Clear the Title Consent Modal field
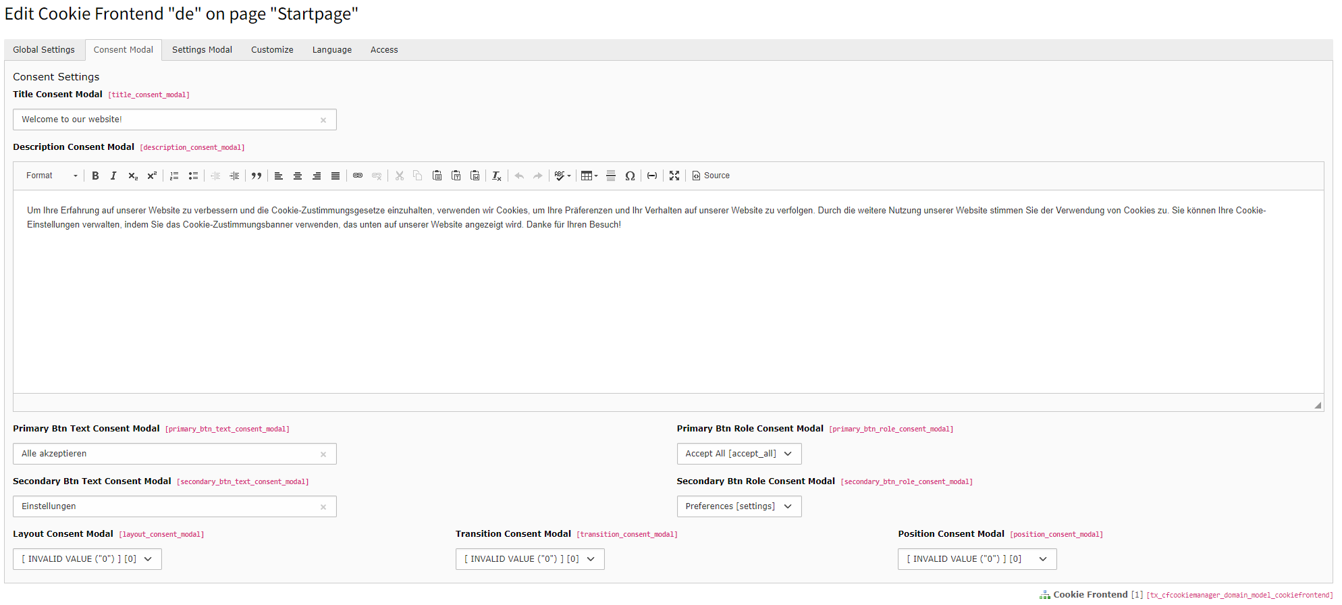 [323, 120]
